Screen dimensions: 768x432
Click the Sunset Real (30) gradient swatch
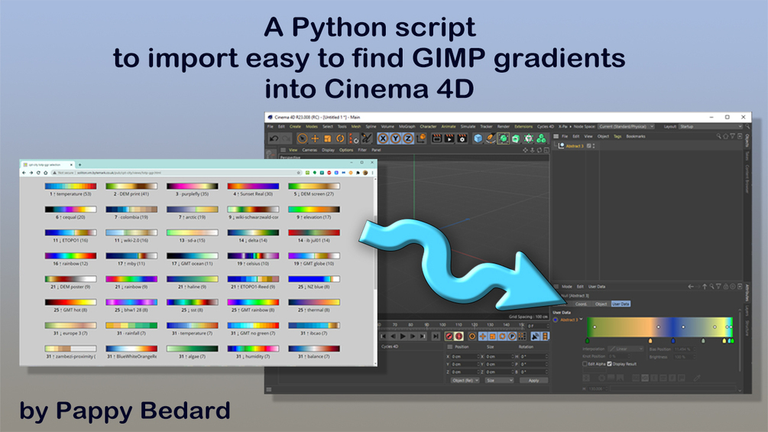coord(253,186)
